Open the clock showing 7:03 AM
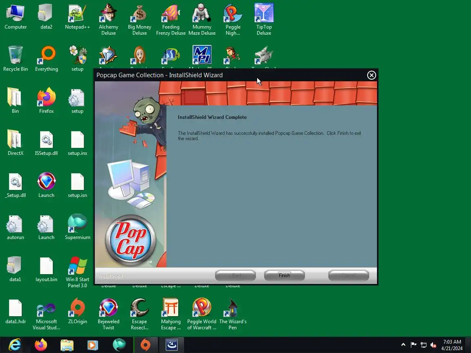Screen dimensions: 471x353 452,345
